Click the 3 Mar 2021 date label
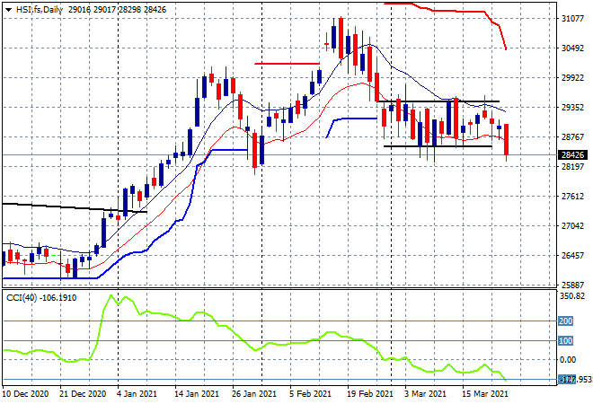Screen dimensions: 593x404 pyautogui.click(x=426, y=394)
